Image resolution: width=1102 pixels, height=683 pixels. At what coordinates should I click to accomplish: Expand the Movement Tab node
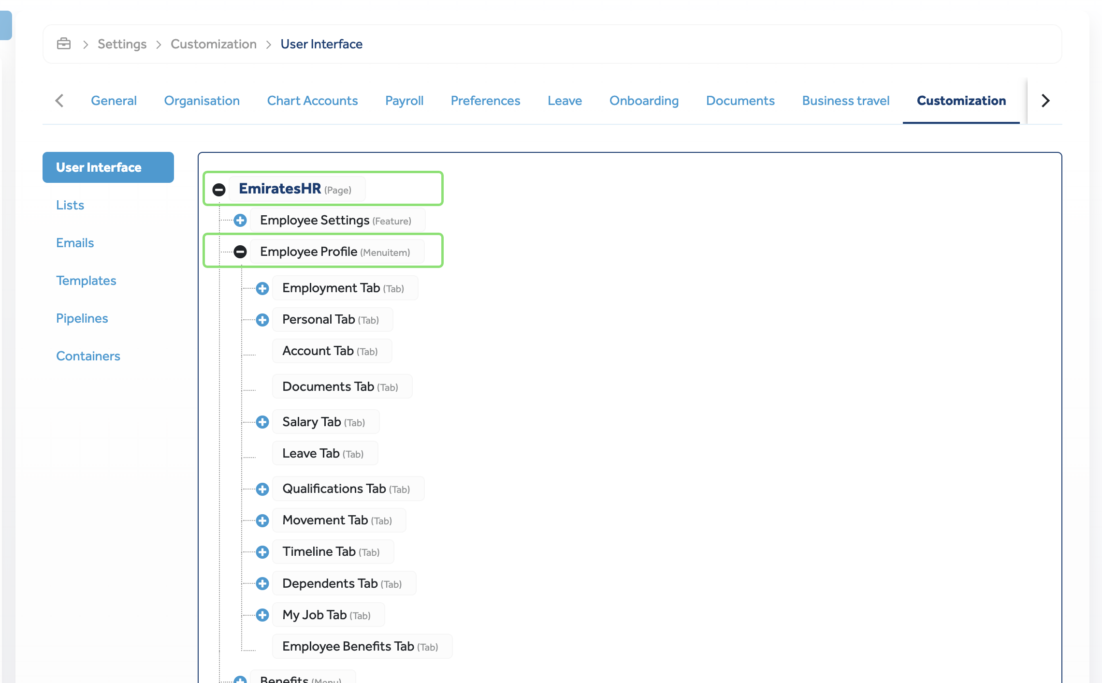pos(262,520)
